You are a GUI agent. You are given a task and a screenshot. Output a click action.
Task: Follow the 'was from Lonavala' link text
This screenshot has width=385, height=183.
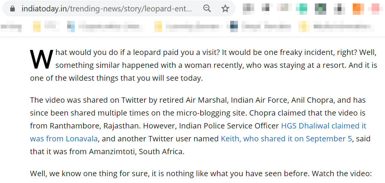click(x=64, y=139)
